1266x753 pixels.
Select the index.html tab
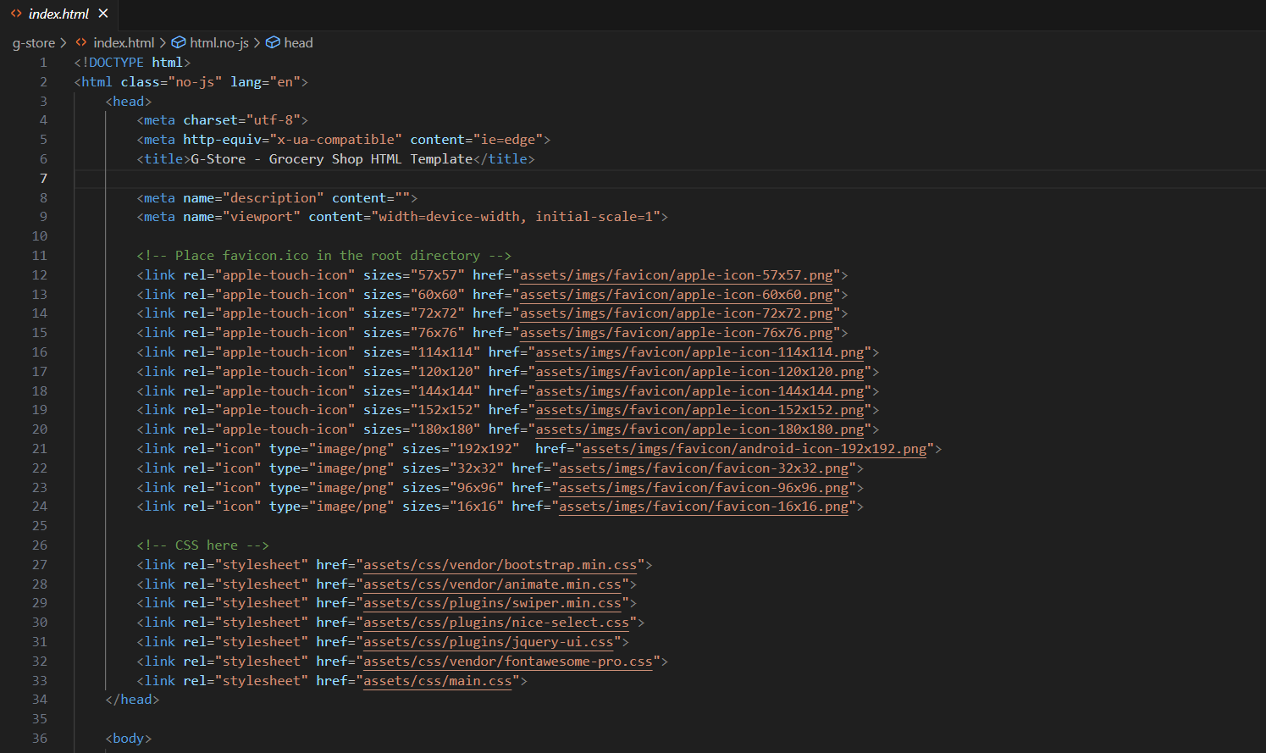pyautogui.click(x=58, y=14)
